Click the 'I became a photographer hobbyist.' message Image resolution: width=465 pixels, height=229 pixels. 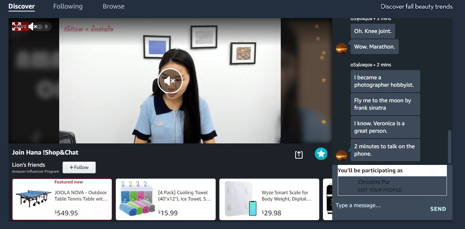point(385,81)
